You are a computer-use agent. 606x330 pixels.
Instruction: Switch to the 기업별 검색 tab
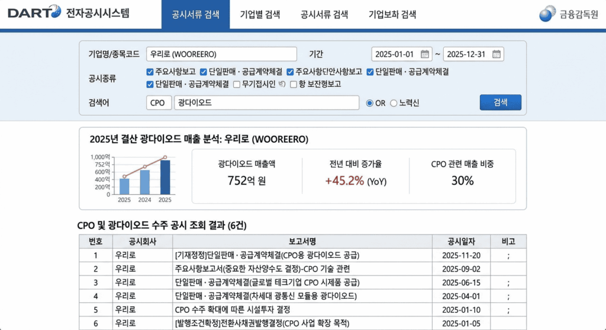[x=260, y=15]
